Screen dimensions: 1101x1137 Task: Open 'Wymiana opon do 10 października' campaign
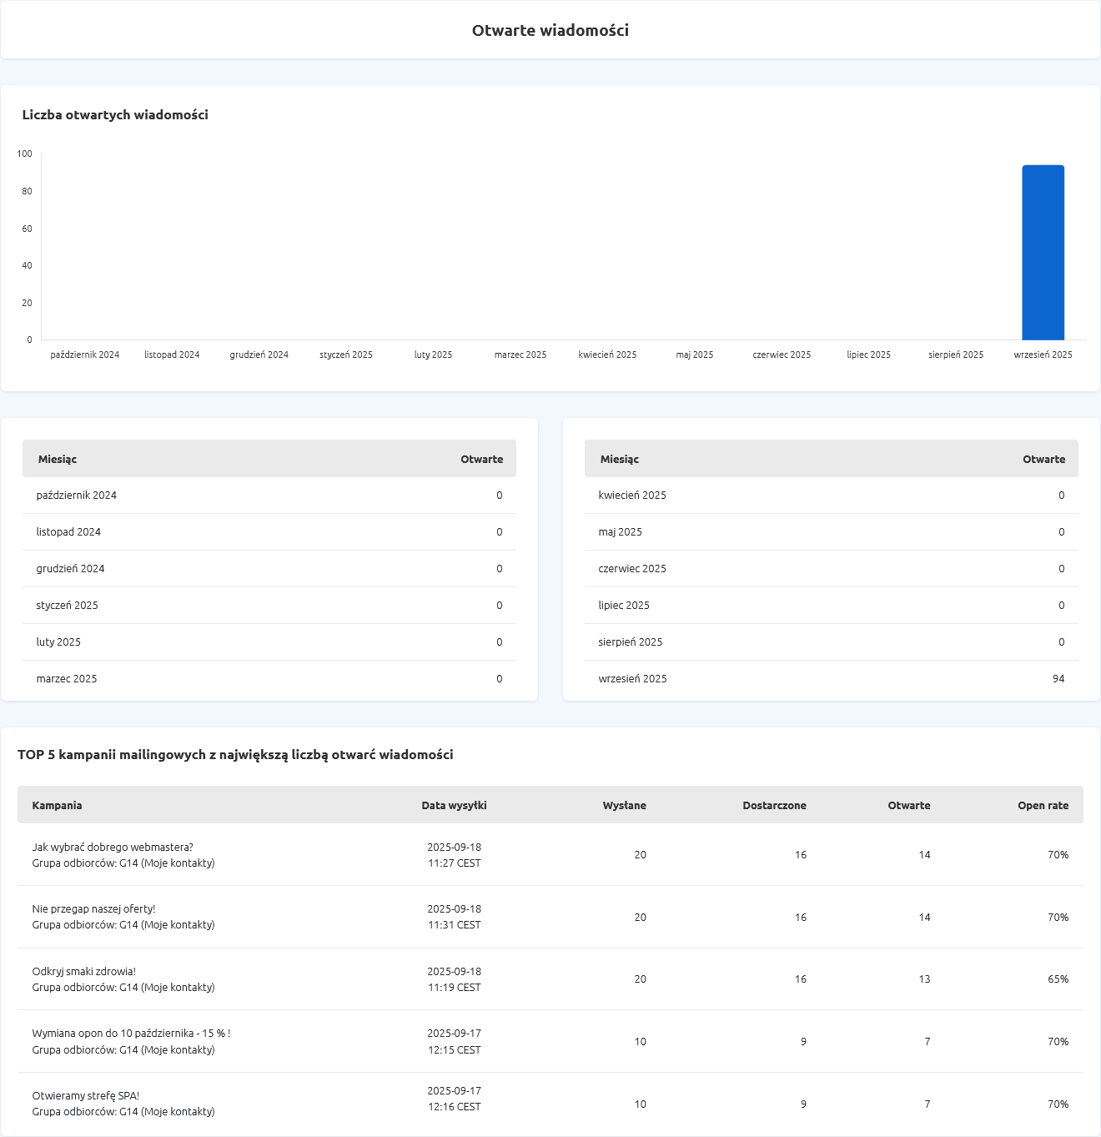pyautogui.click(x=131, y=1033)
